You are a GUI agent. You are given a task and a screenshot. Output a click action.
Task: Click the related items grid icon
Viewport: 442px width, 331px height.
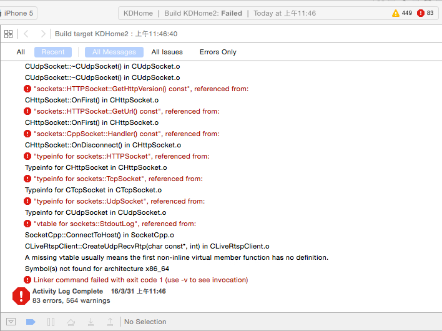tap(9, 34)
